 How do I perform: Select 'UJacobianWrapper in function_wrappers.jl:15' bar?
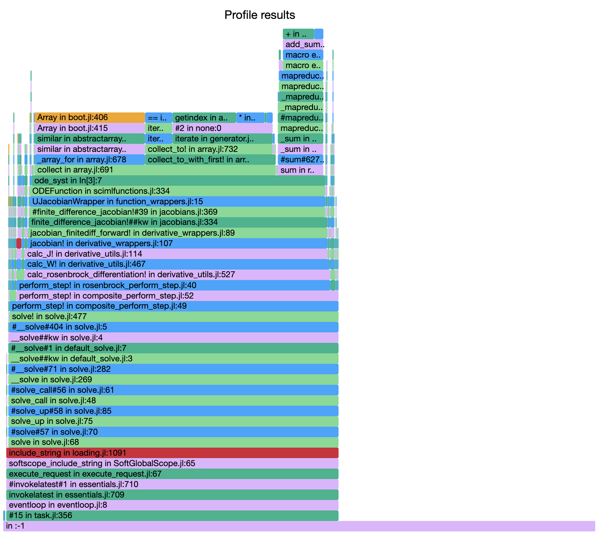click(177, 201)
